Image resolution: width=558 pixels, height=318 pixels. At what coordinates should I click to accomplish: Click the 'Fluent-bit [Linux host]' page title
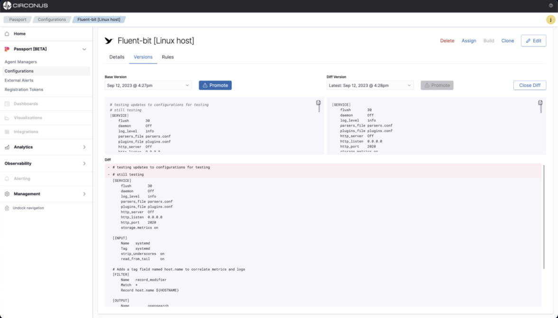pyautogui.click(x=156, y=41)
